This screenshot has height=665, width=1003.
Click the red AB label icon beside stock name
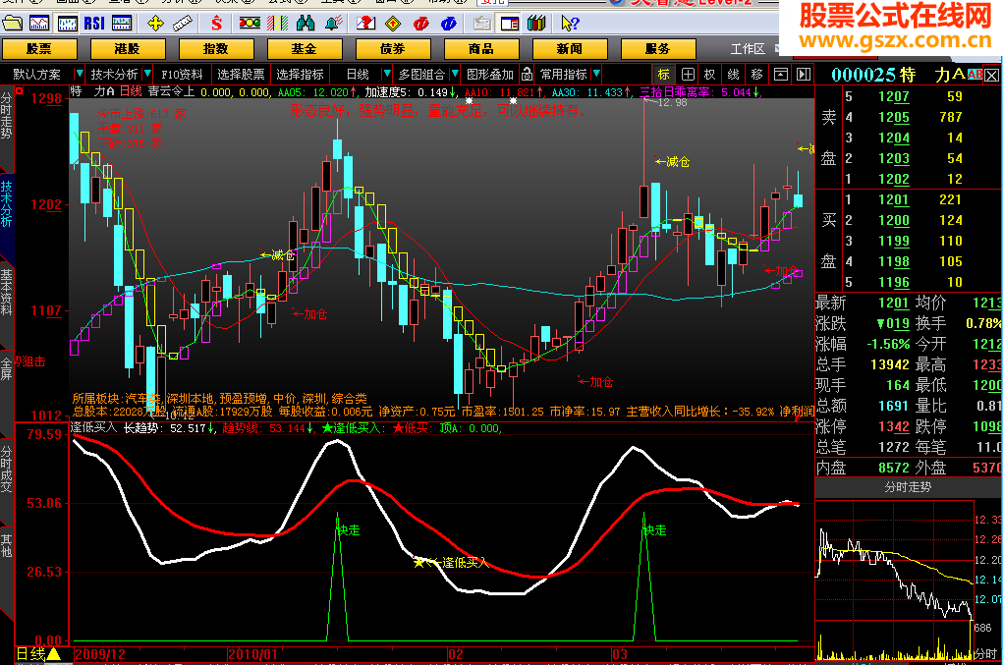(x=975, y=75)
